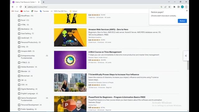This screenshot has width=199, height=112.
Task: Check the Public Speaking filter
Action: coord(19,109)
